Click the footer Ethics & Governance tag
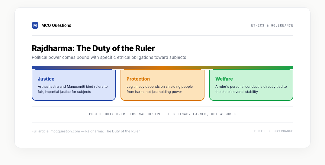 [274, 131]
